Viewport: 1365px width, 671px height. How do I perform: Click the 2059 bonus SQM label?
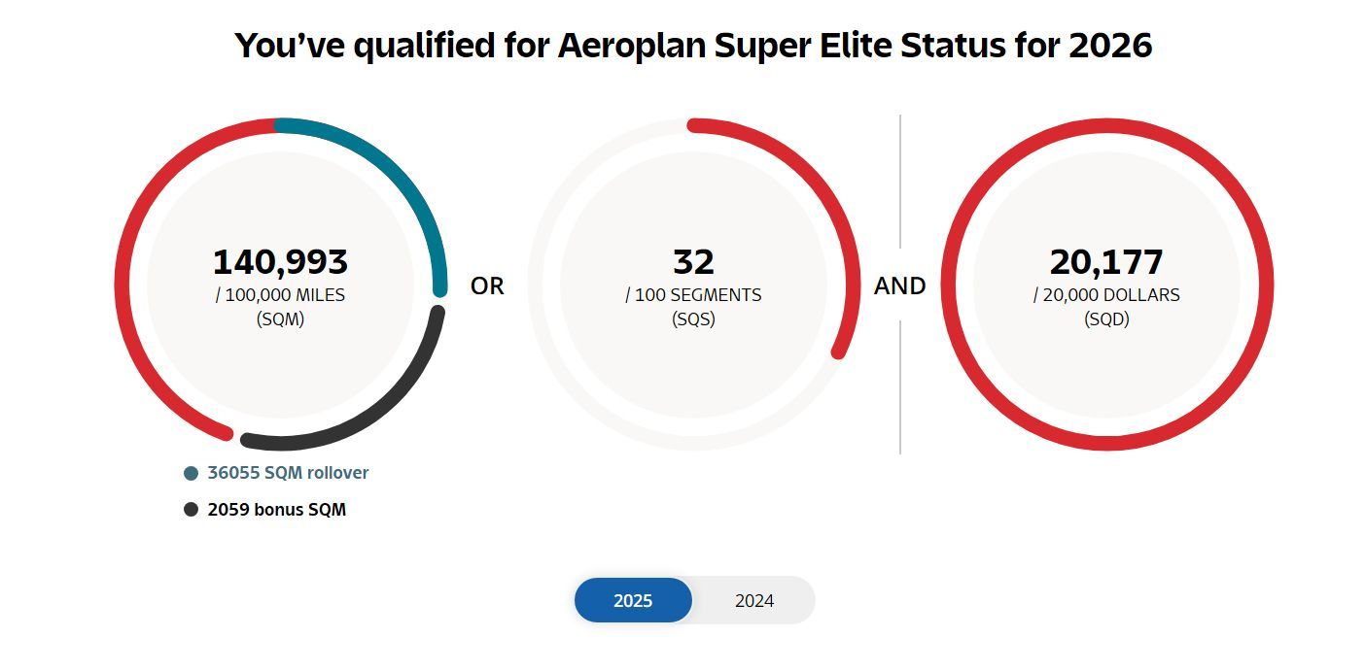(x=276, y=509)
